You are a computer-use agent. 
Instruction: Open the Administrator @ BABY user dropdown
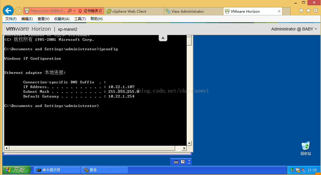point(294,29)
